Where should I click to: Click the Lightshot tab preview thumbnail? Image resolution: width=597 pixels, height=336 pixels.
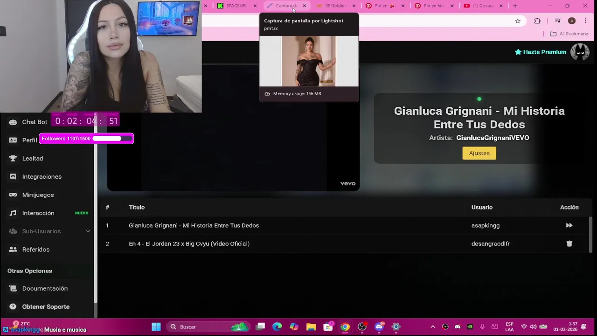309,61
